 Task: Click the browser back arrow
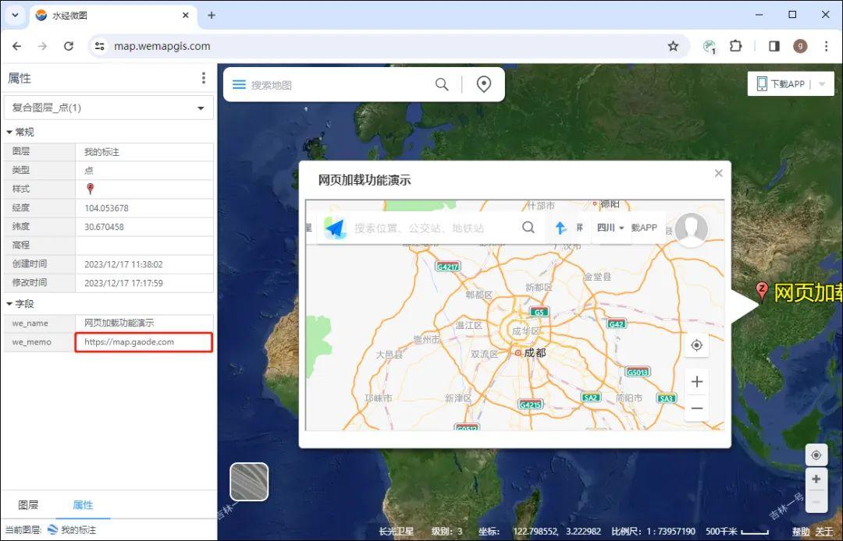(x=16, y=46)
